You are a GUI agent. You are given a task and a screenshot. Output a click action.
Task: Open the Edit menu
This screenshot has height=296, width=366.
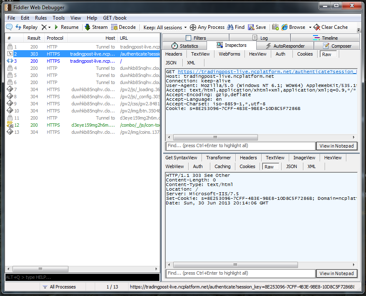point(25,18)
